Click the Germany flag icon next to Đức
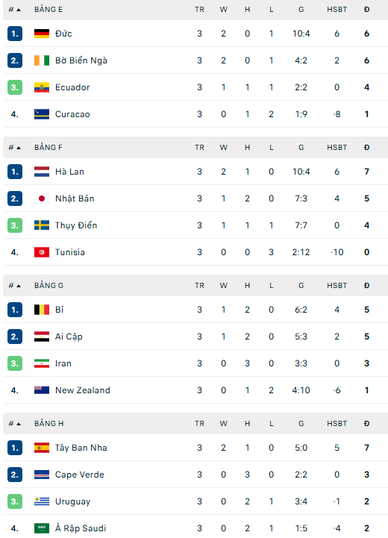The height and width of the screenshot is (538, 388). tap(42, 34)
